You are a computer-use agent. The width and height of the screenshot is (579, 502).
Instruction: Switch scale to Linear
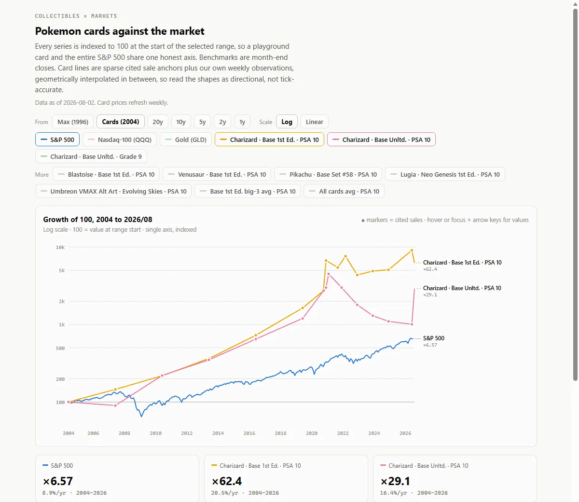(315, 122)
